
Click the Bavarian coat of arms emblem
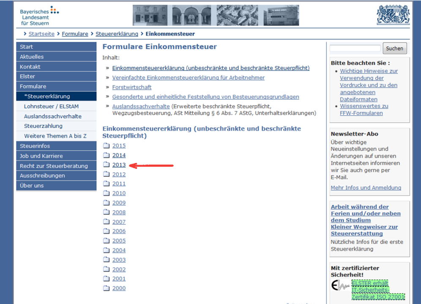click(393, 15)
